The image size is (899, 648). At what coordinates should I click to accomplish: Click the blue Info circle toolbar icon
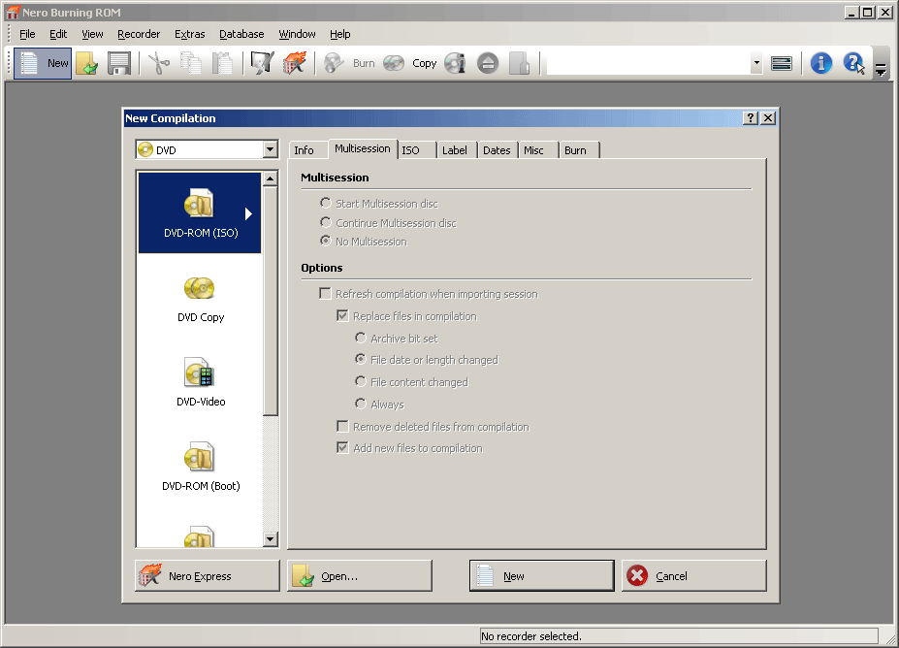821,63
